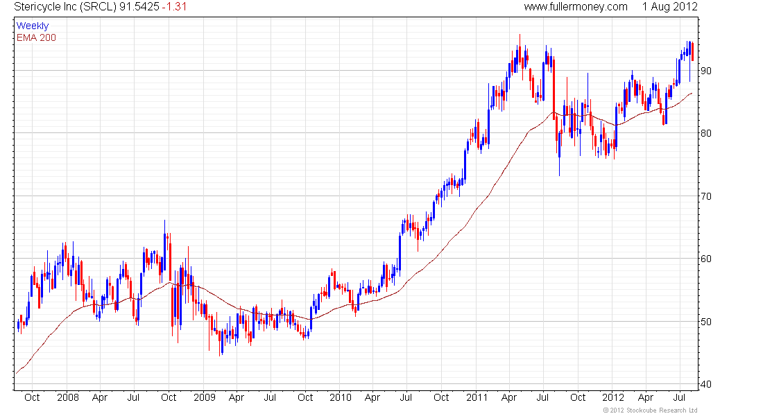Click the 2012 year label on time axis

(612, 397)
